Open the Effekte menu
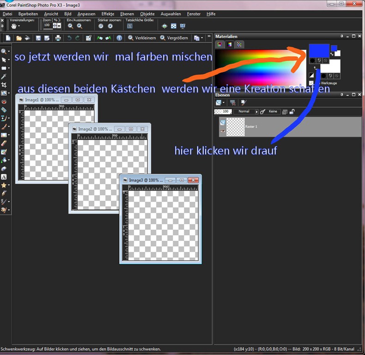The height and width of the screenshot is (355, 365). point(108,14)
